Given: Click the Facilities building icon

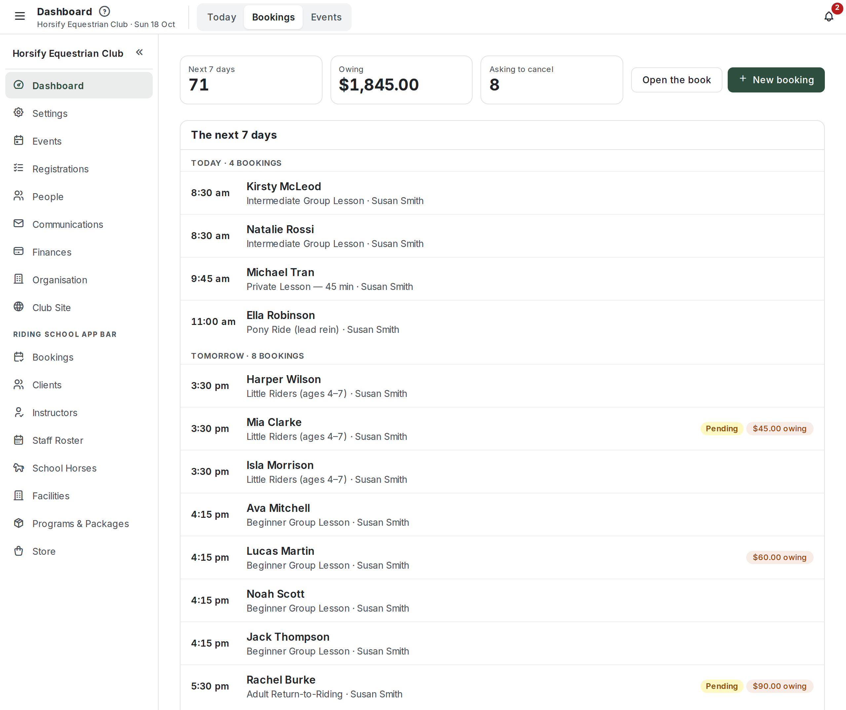Looking at the screenshot, I should (x=19, y=496).
